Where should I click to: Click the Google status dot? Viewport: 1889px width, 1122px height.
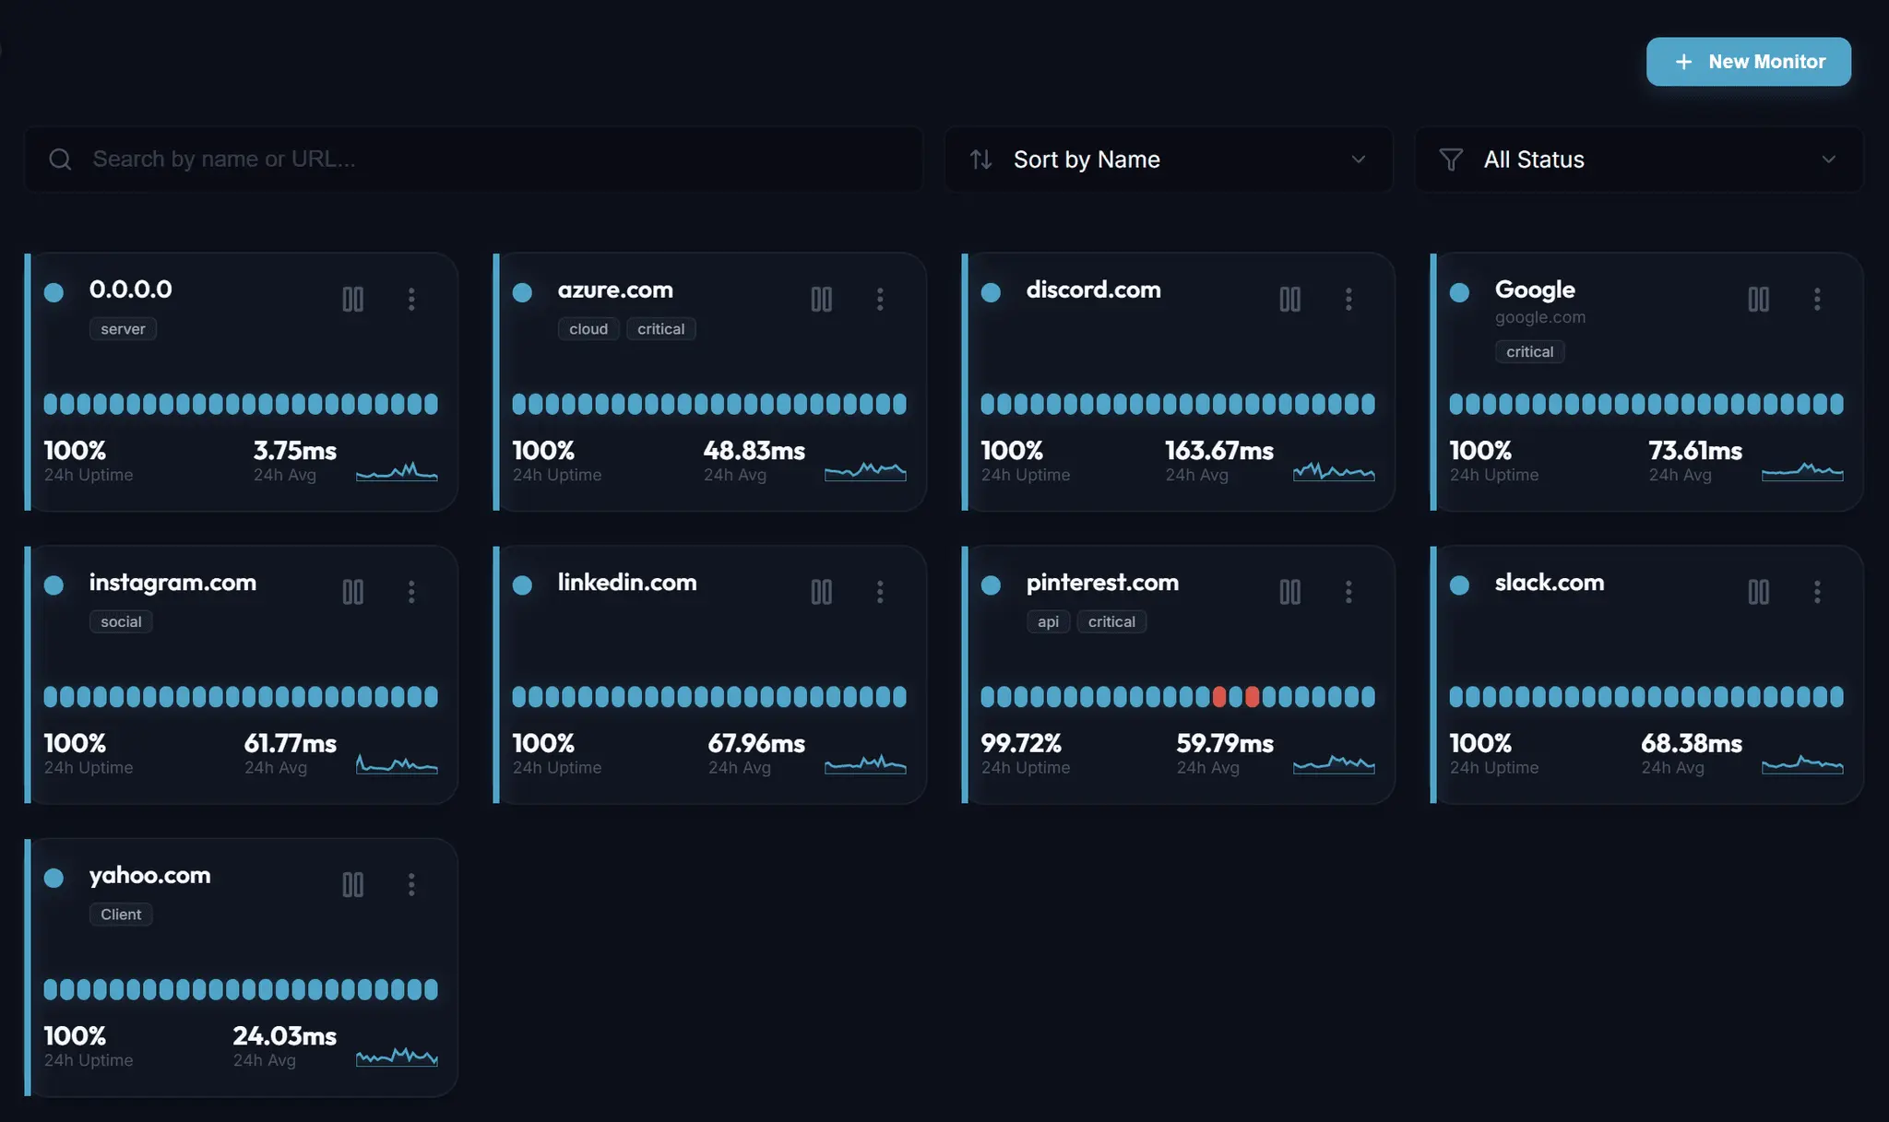[x=1460, y=292]
